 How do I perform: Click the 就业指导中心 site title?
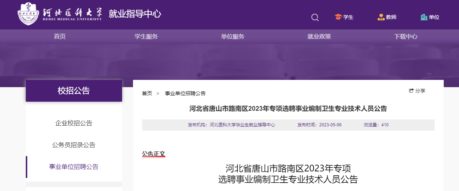point(135,14)
